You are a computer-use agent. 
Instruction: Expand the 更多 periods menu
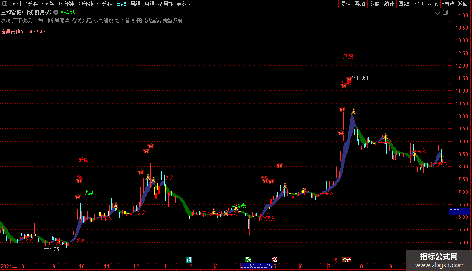(183, 4)
